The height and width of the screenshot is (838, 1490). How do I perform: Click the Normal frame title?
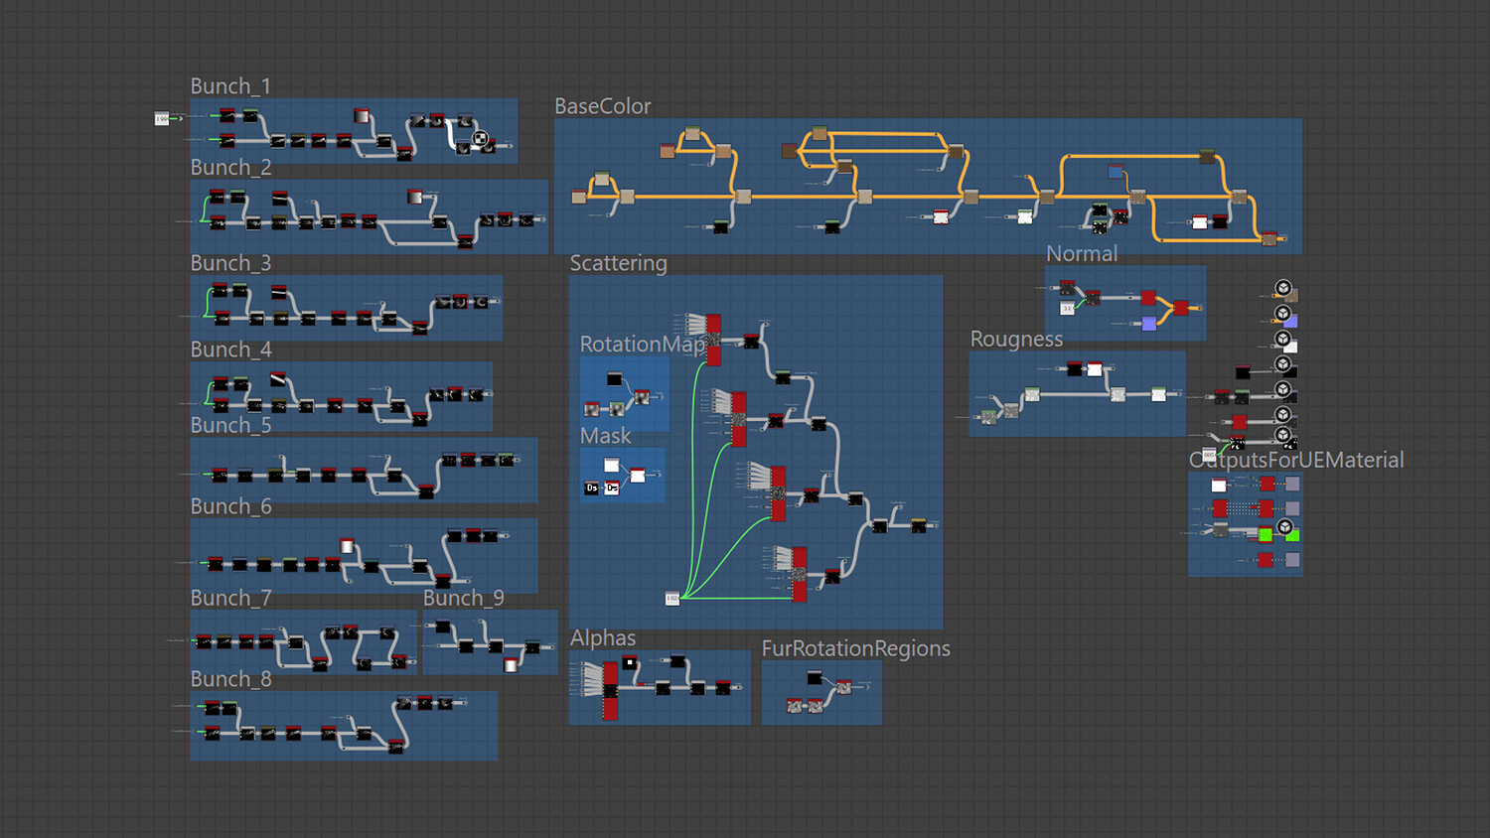1082,254
